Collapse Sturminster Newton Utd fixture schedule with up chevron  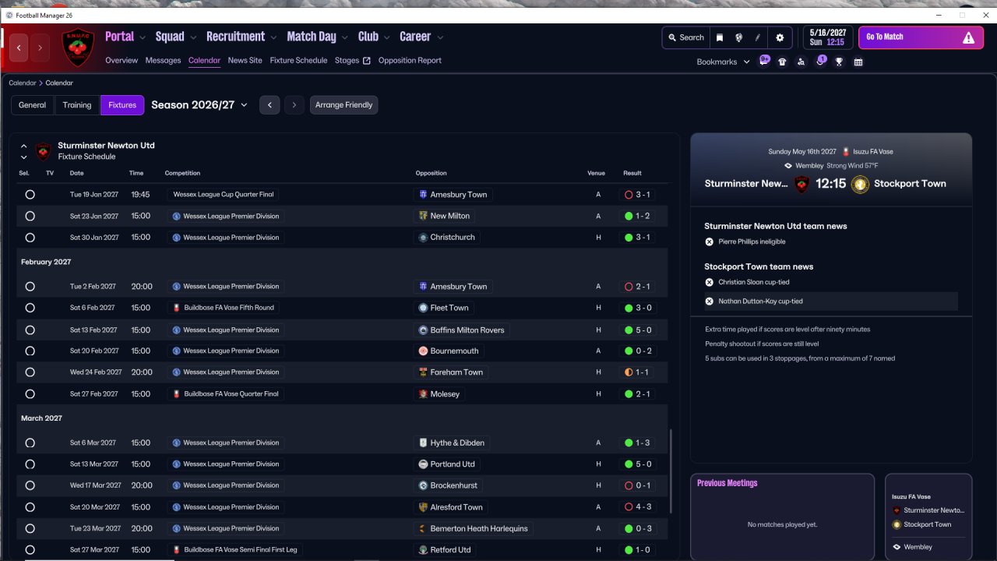pyautogui.click(x=24, y=146)
